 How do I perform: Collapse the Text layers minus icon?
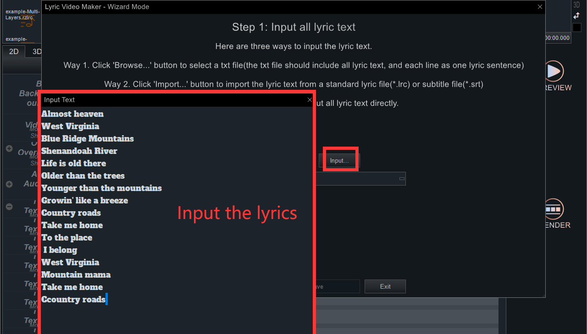coord(9,207)
